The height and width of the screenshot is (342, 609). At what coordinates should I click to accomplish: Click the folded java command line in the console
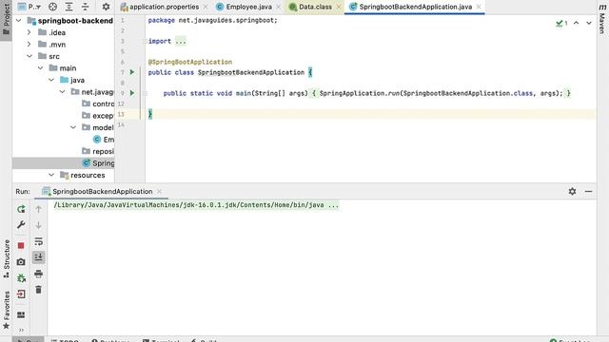coord(196,205)
